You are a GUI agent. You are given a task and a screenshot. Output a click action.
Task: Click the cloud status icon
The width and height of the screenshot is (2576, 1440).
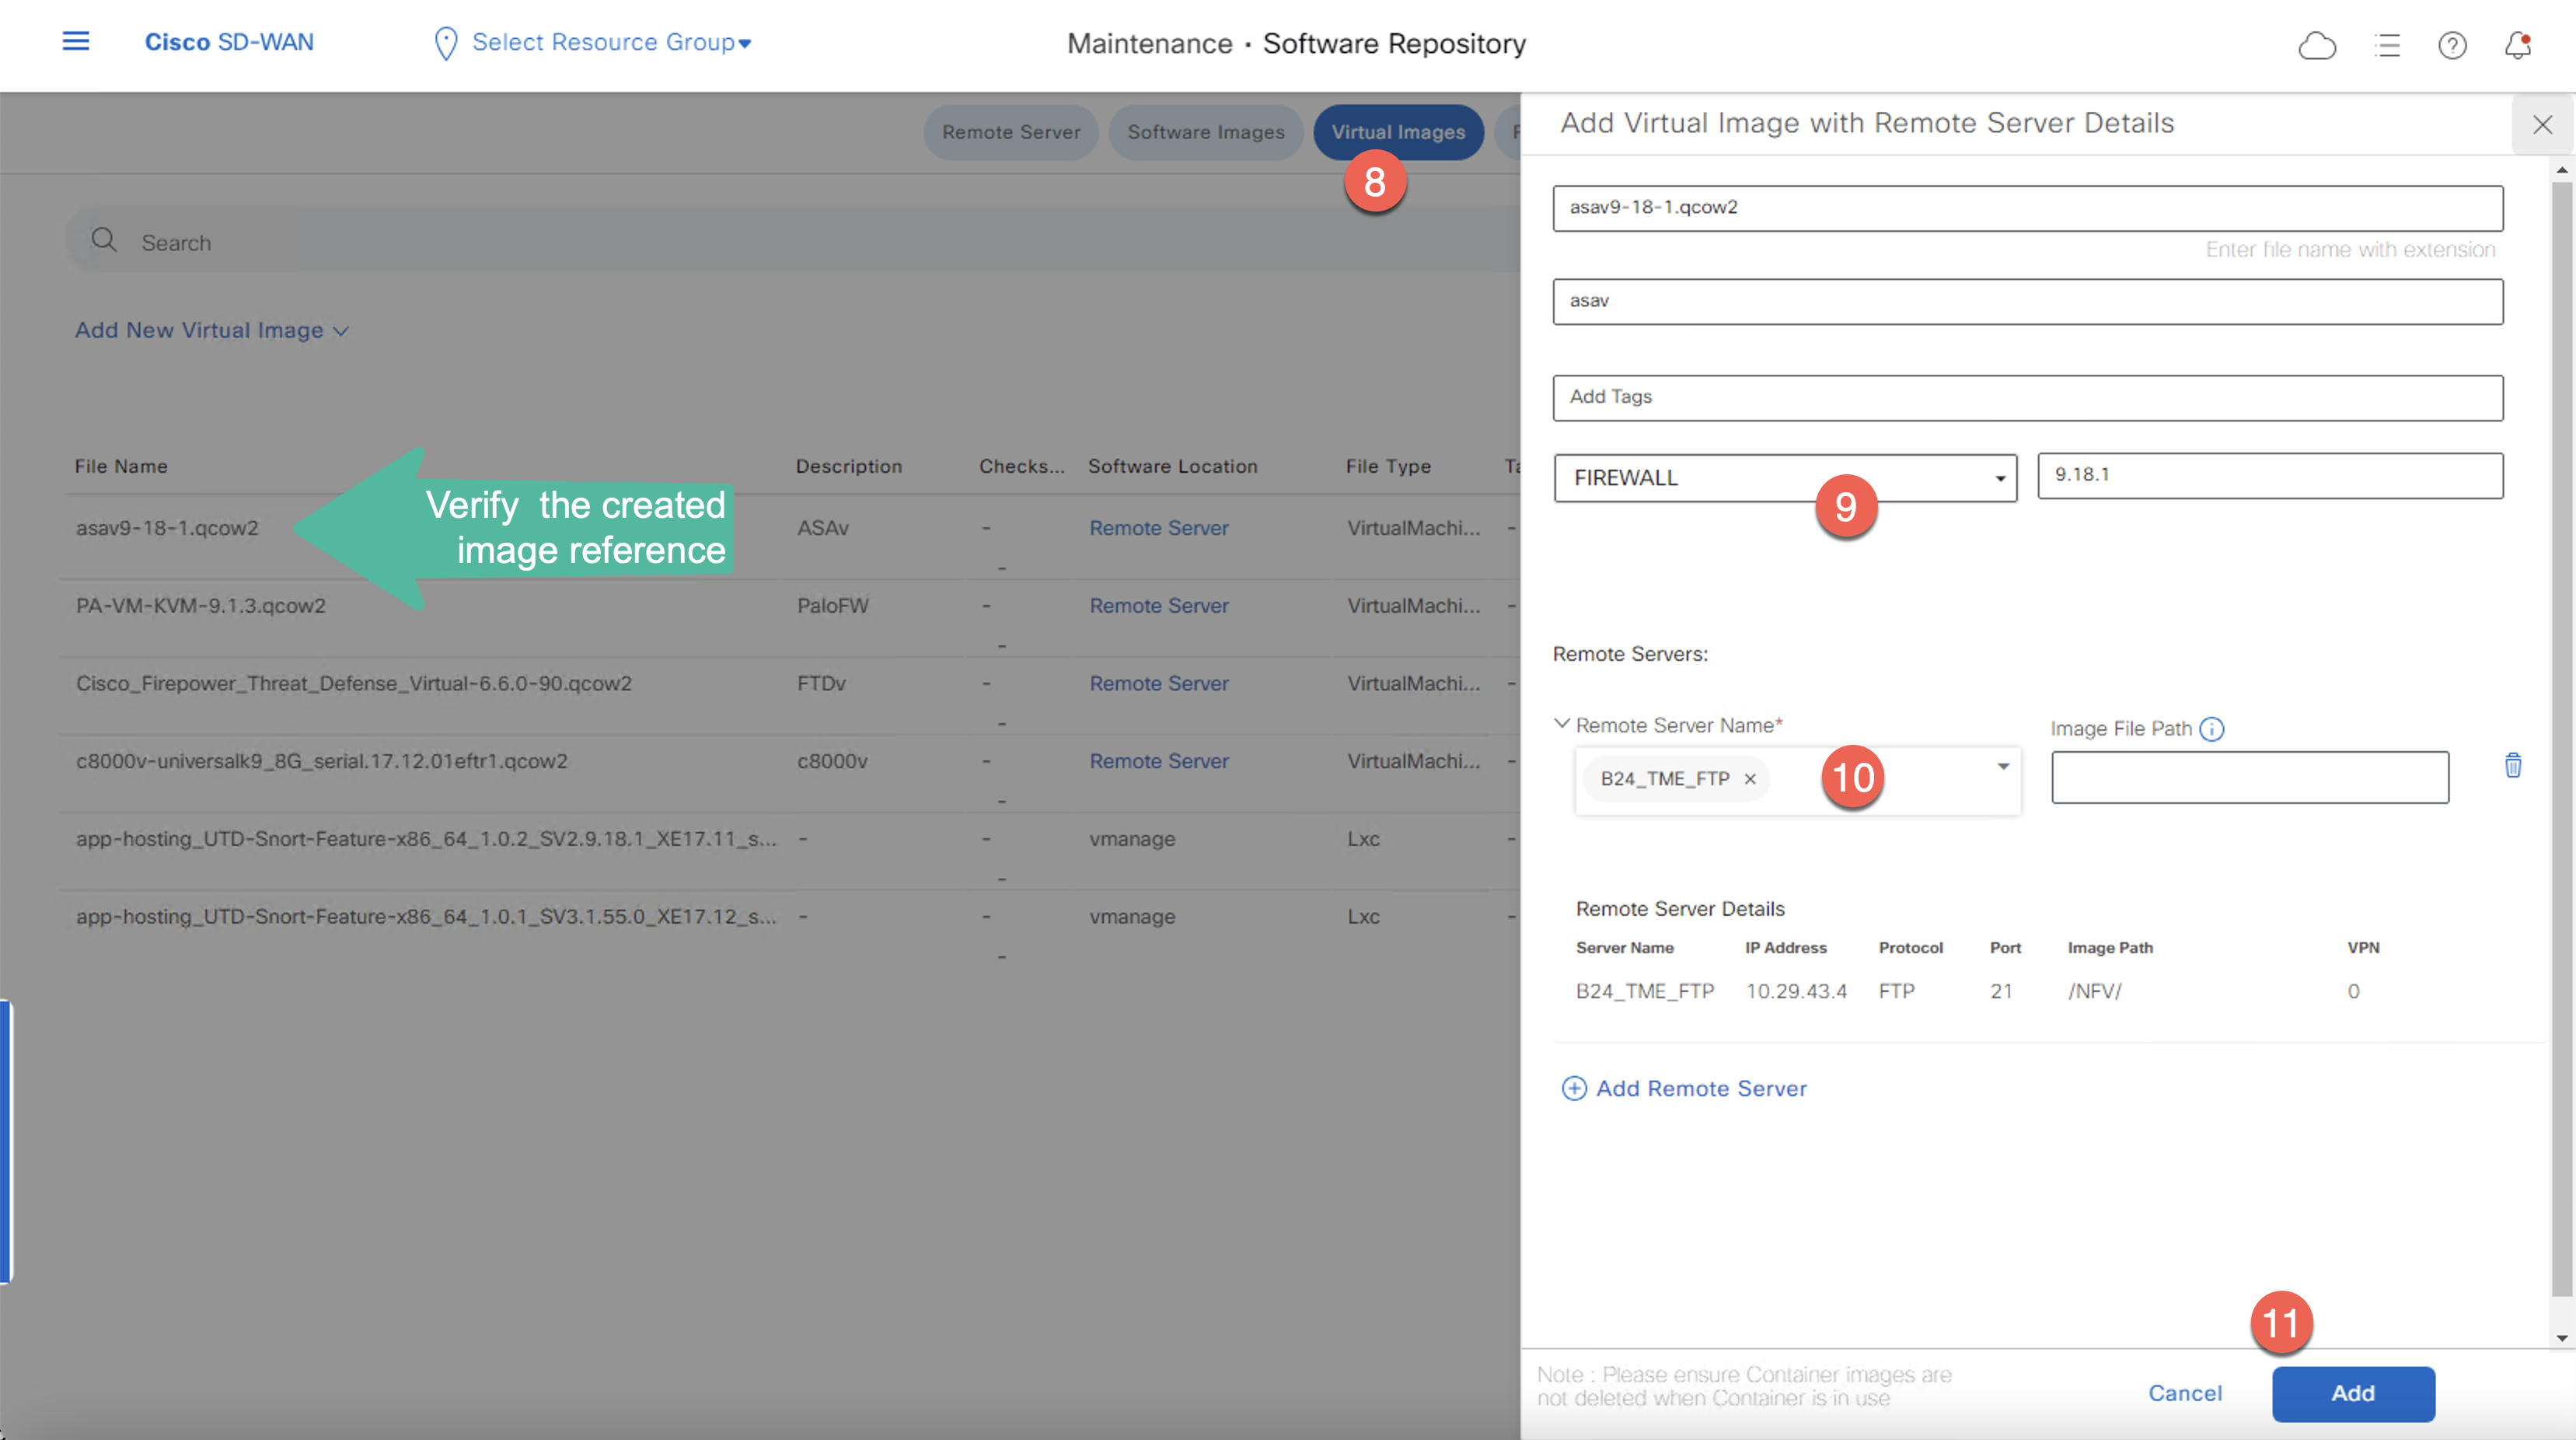[x=2318, y=45]
